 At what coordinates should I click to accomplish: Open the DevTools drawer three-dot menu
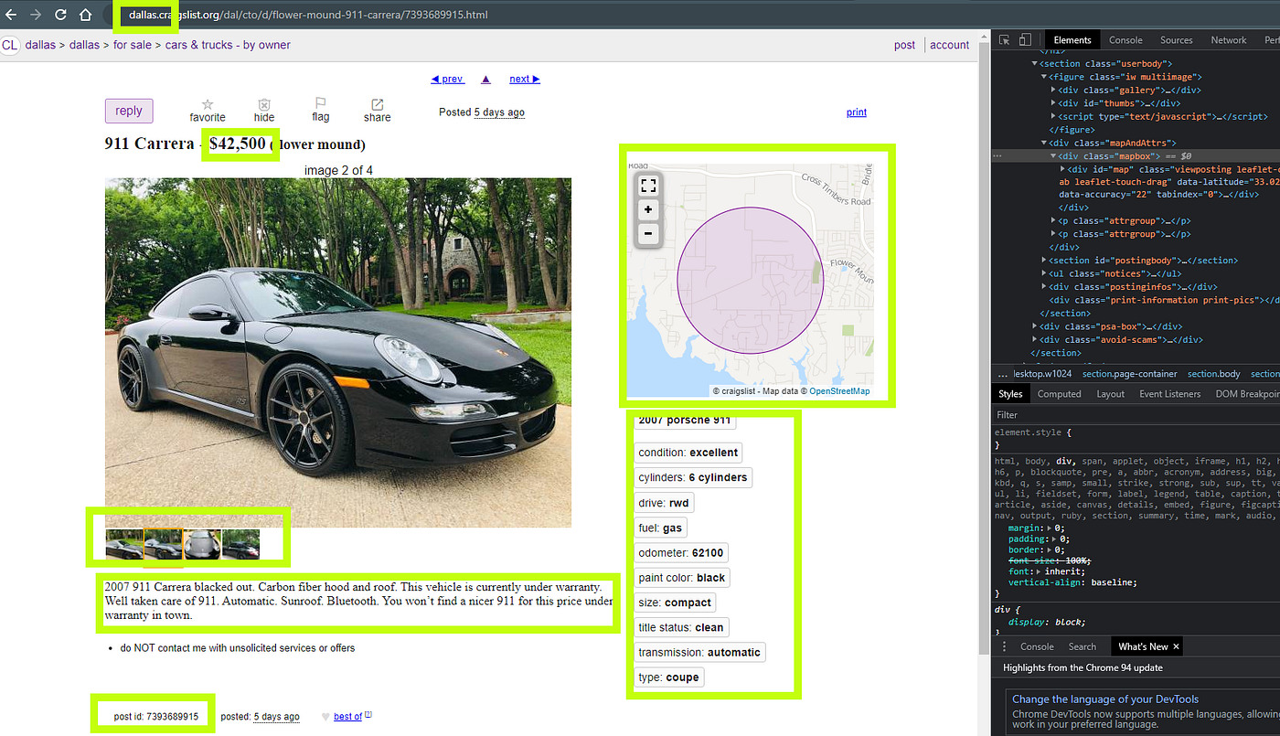click(x=1003, y=646)
